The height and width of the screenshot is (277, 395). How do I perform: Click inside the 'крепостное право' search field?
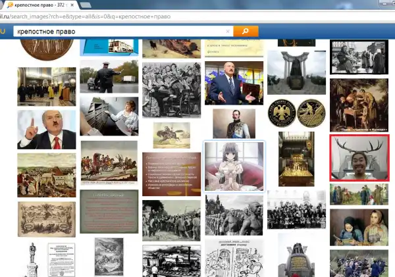(118, 31)
